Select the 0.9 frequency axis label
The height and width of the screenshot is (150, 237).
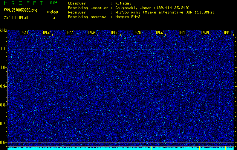(3, 86)
